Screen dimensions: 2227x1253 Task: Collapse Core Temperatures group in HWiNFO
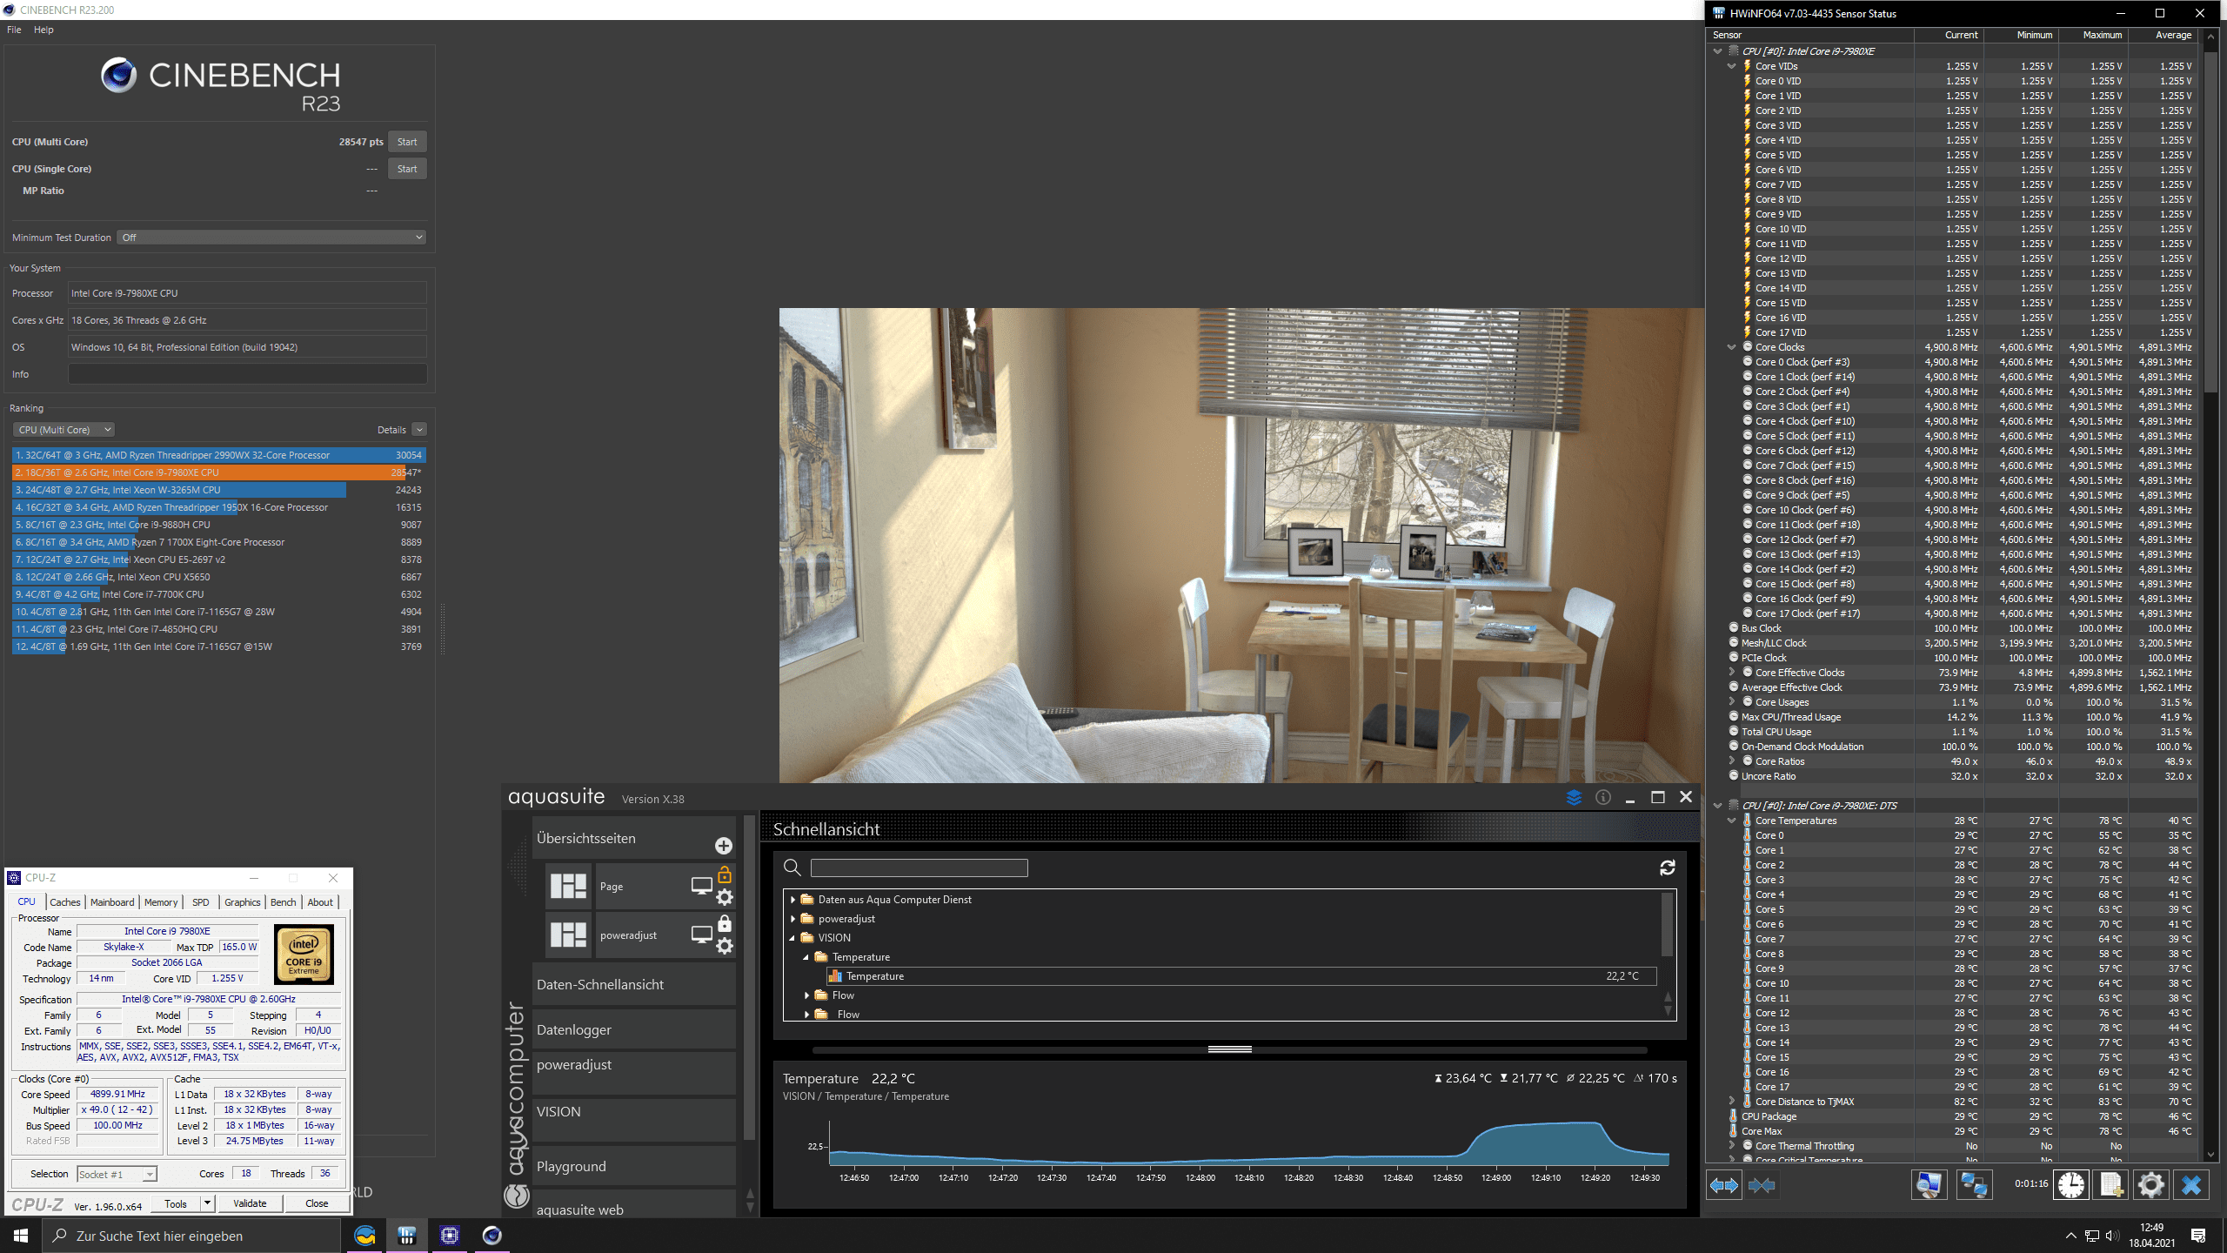click(x=1731, y=821)
